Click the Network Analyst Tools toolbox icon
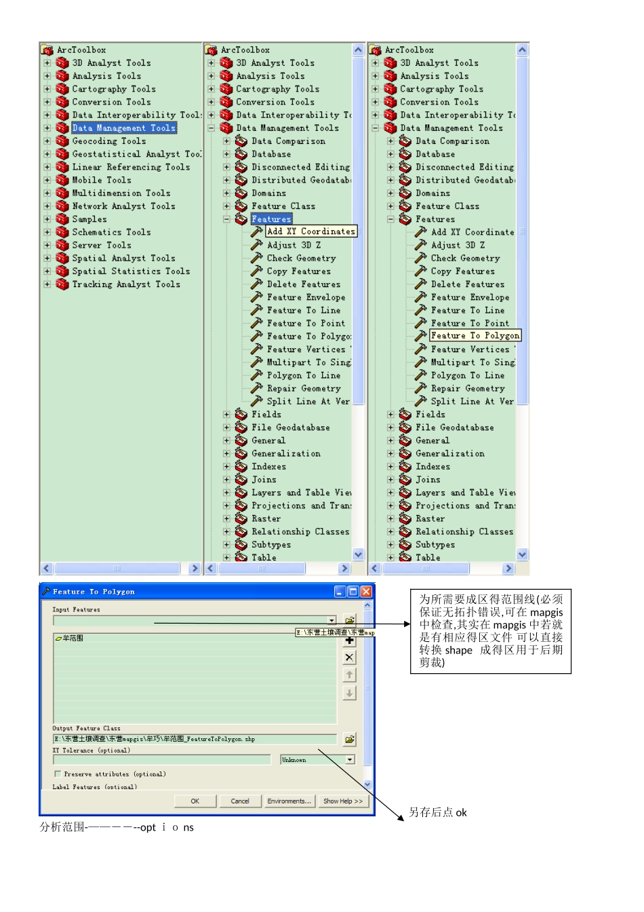Screen dimensions: 644x912 pos(62,206)
